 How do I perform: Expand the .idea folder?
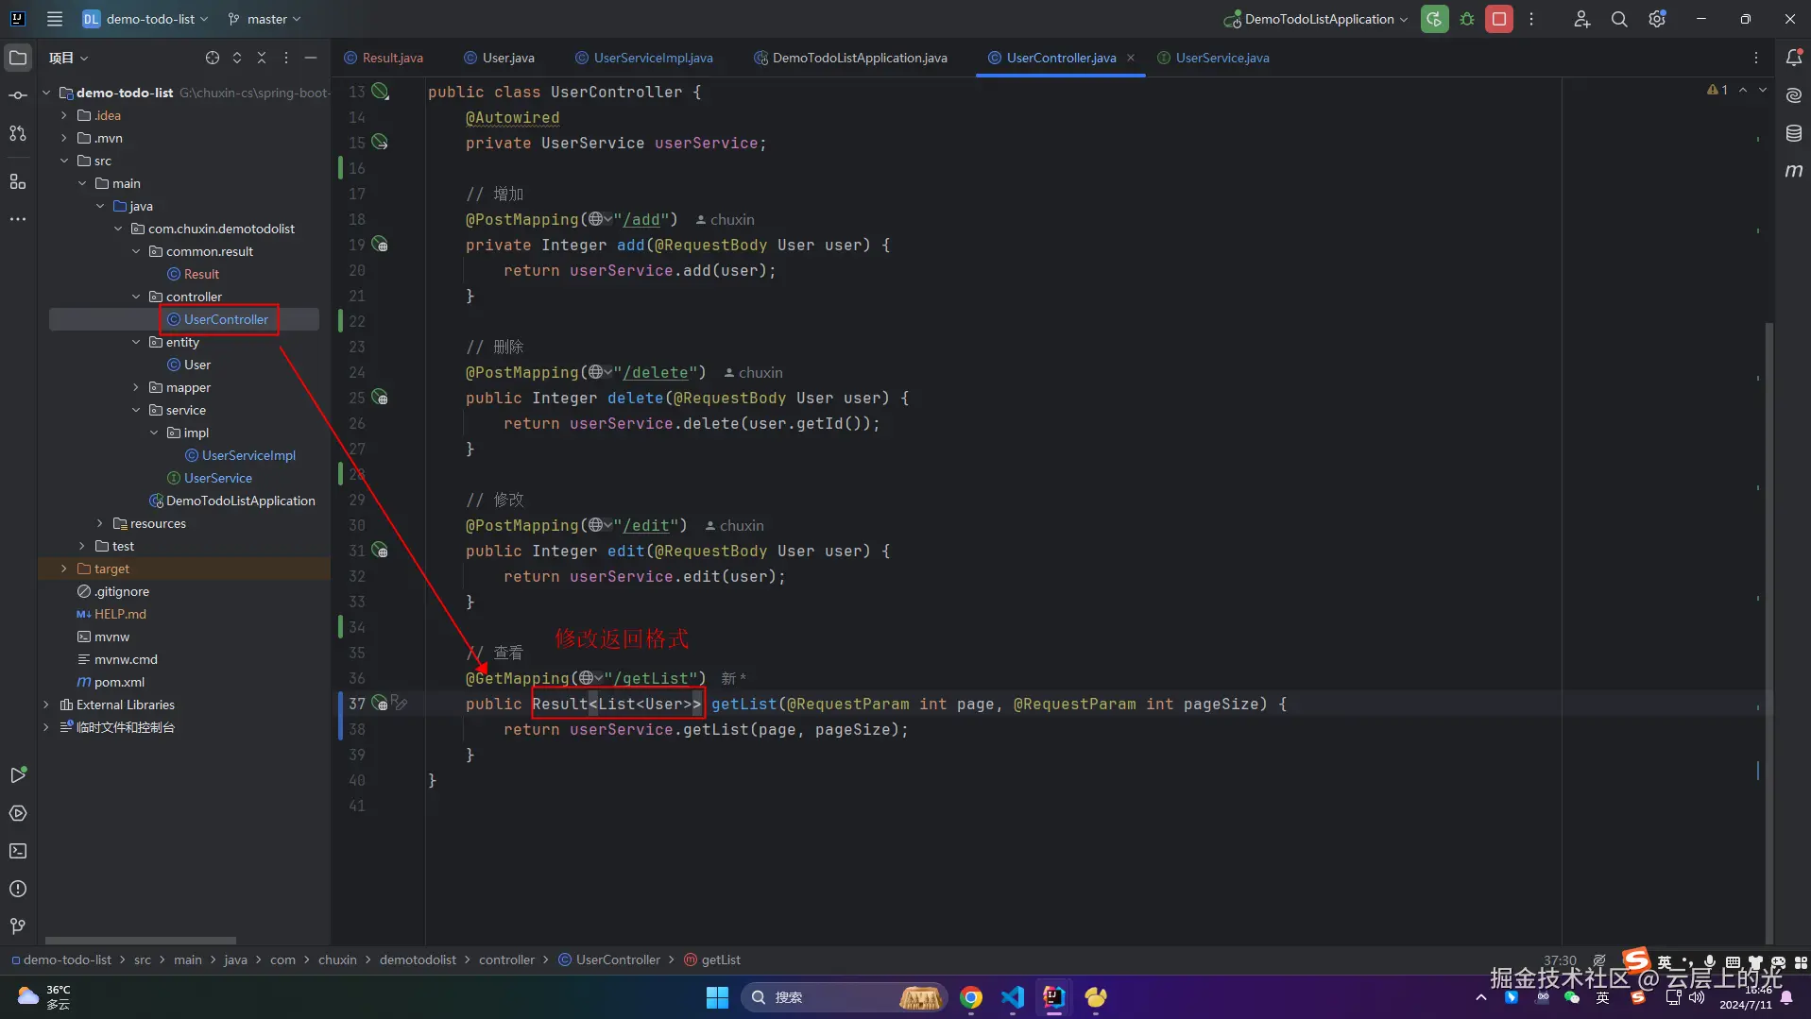[64, 115]
